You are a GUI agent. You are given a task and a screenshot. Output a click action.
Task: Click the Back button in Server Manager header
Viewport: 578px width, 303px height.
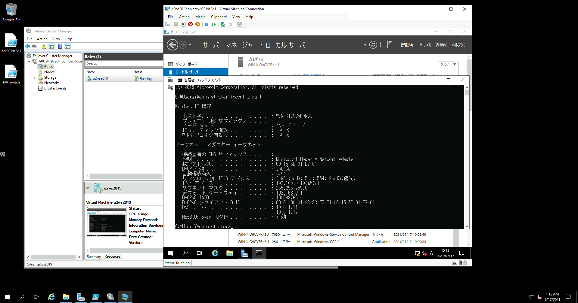pyautogui.click(x=172, y=45)
